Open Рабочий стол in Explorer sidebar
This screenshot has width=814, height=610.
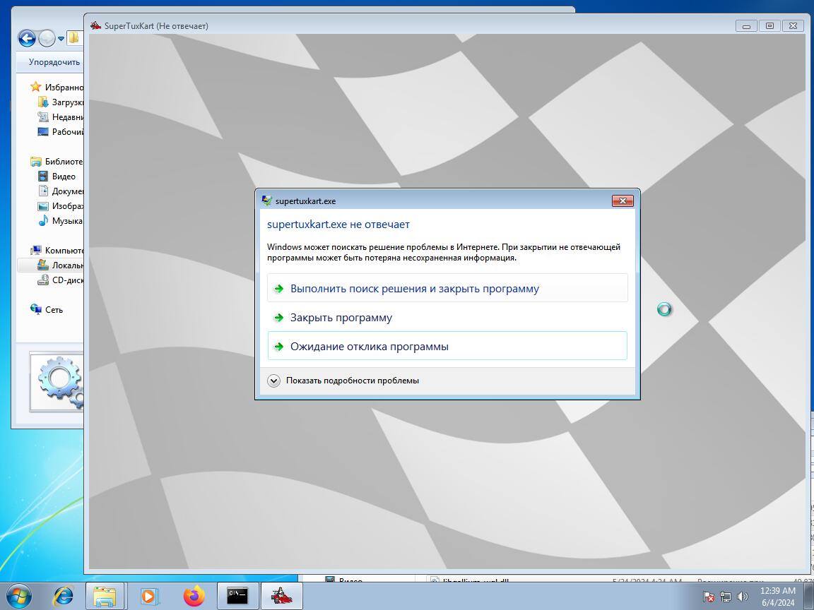(61, 132)
